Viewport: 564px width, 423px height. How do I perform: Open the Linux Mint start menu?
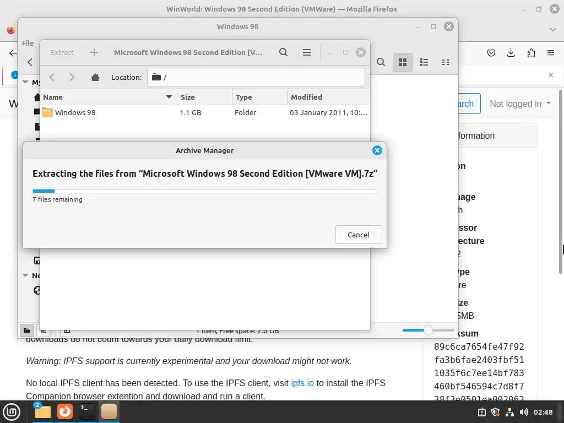pos(12,411)
